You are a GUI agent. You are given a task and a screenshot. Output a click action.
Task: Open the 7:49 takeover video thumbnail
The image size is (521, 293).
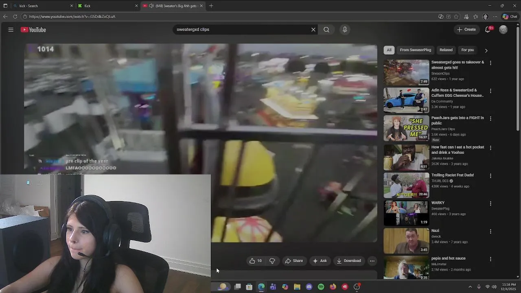406,72
